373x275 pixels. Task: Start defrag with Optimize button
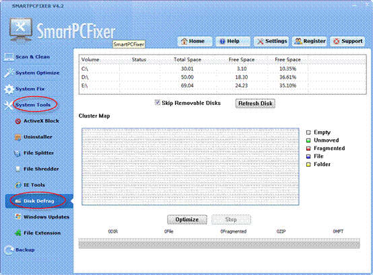tap(187, 220)
